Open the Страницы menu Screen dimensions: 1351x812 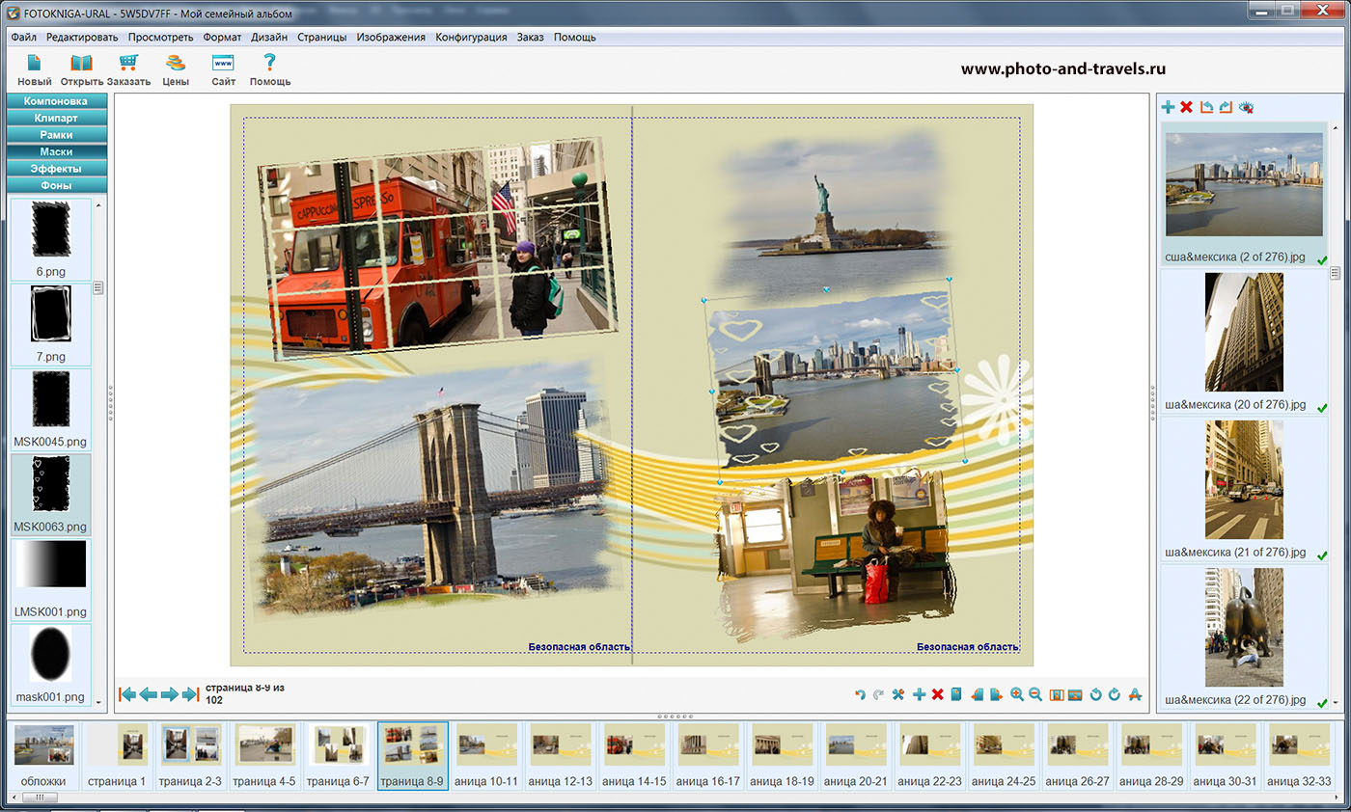click(321, 38)
